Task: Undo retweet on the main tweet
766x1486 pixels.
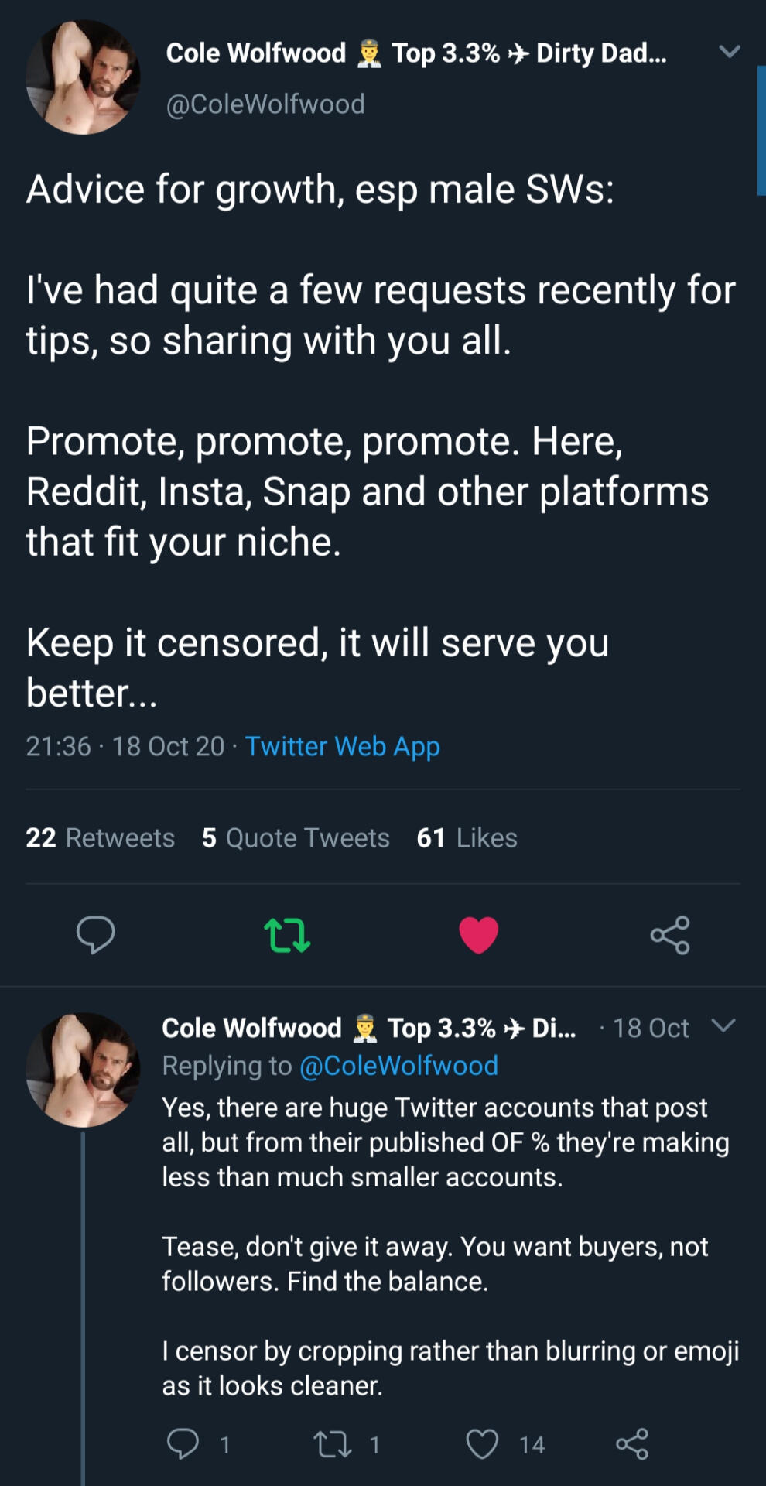Action: coord(287,934)
